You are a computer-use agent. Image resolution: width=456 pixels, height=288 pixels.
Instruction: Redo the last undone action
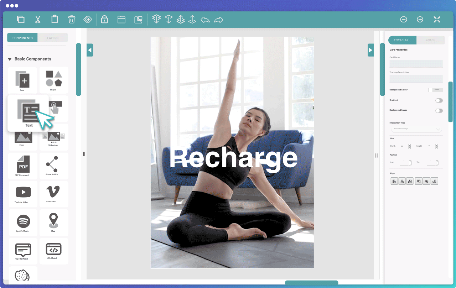[218, 20]
